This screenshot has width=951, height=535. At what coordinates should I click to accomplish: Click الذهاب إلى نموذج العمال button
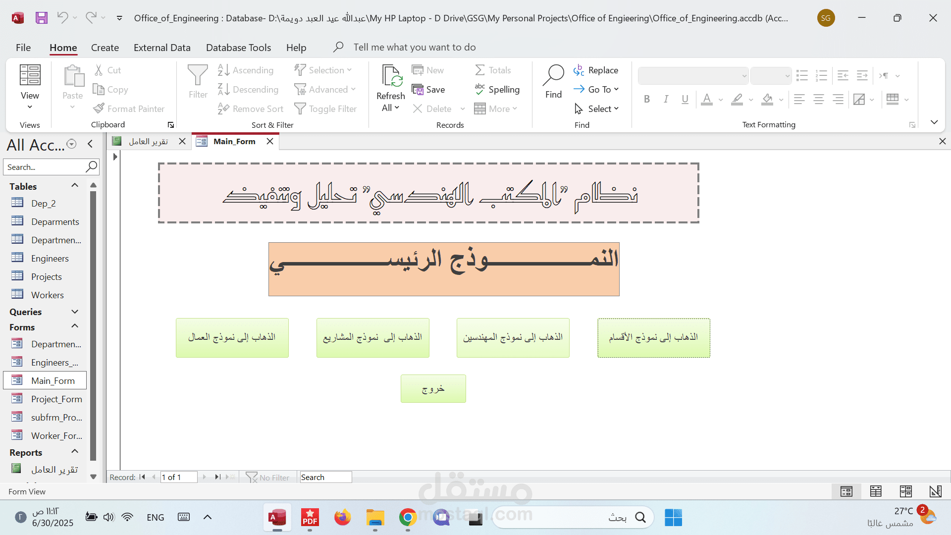click(232, 338)
